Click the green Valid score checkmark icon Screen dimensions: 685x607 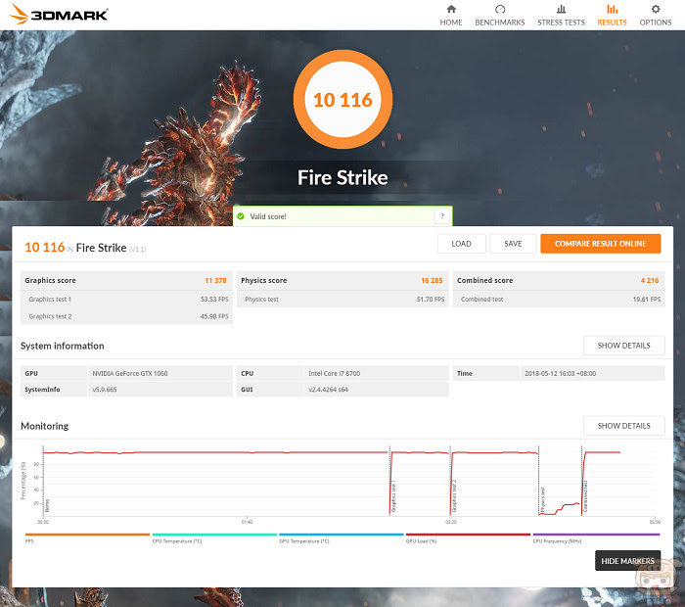[241, 216]
